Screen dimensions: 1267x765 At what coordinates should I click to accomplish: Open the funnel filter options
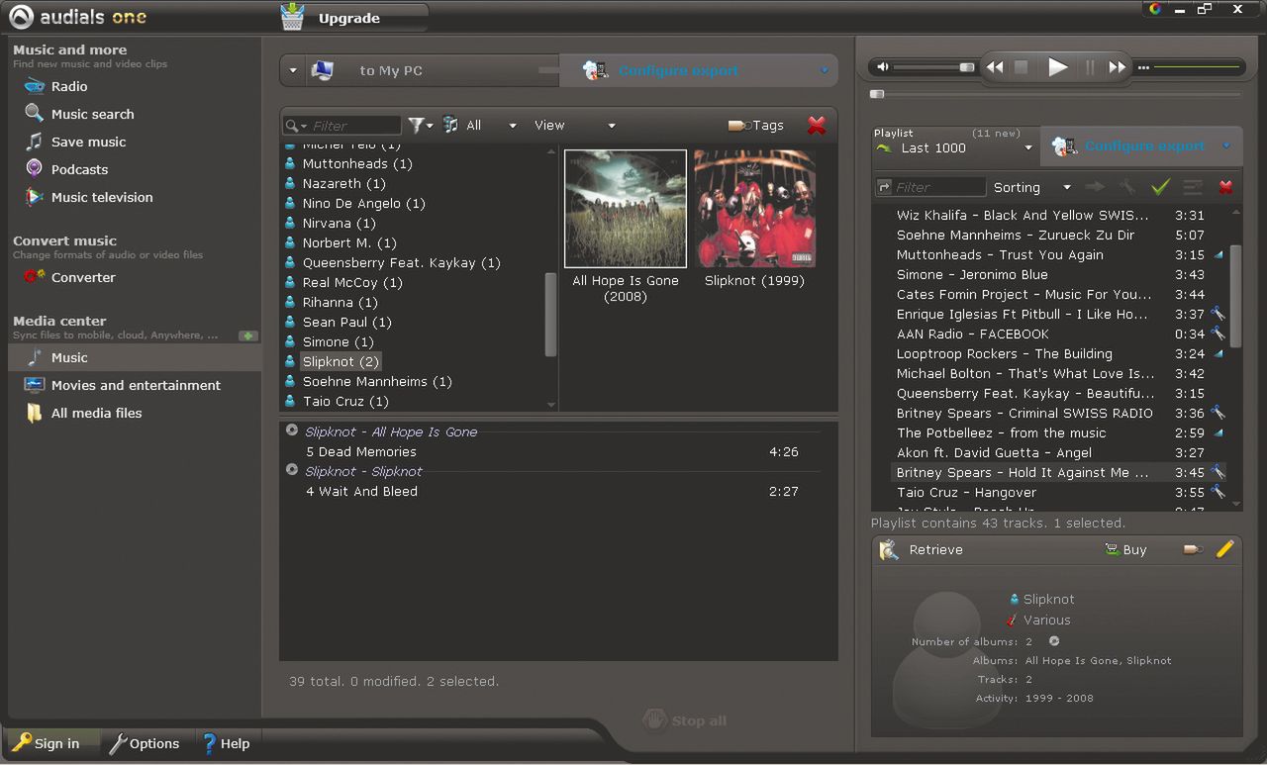coord(421,125)
